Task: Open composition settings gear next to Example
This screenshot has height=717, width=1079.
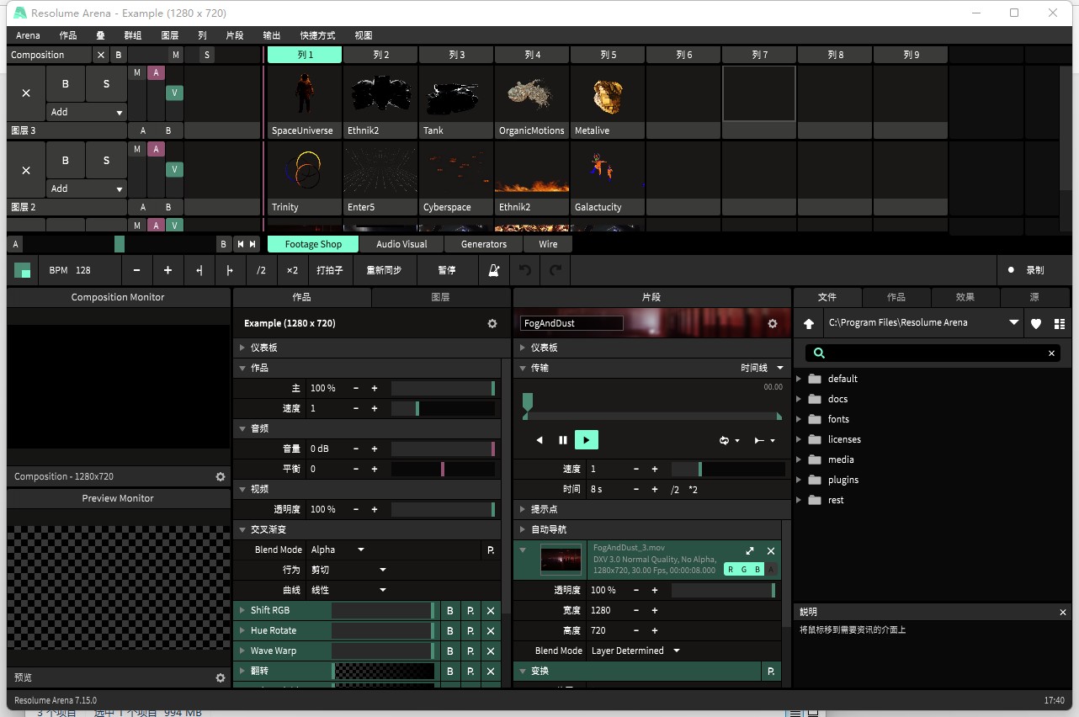Action: 492,323
